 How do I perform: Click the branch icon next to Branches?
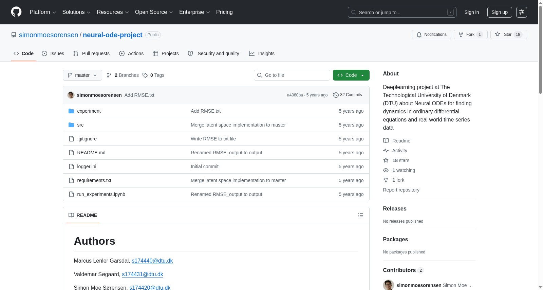[x=109, y=75]
